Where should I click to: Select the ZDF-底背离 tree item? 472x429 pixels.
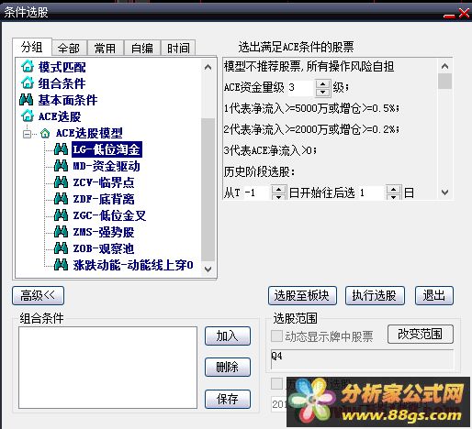104,199
